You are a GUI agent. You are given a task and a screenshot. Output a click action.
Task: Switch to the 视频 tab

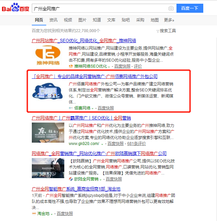[68, 20]
